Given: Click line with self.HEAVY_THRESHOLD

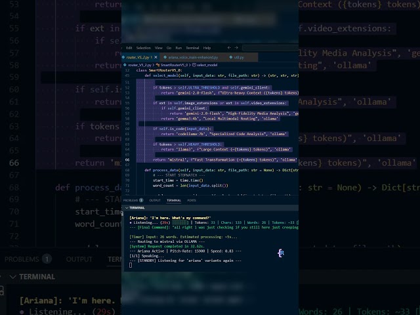Looking at the screenshot, I should pos(187,144).
